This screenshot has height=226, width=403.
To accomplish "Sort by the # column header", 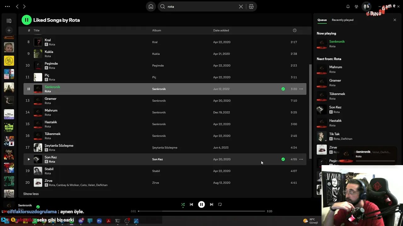I will click(29, 30).
